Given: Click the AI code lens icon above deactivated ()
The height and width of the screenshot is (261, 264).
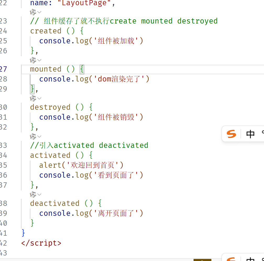Looking at the screenshot, I should click(33, 195).
